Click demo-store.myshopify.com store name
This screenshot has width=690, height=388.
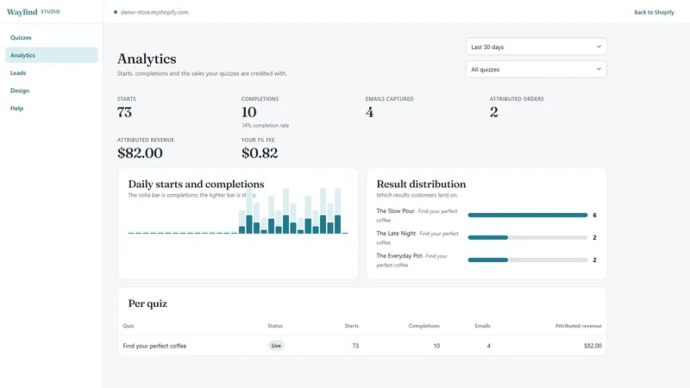154,12
